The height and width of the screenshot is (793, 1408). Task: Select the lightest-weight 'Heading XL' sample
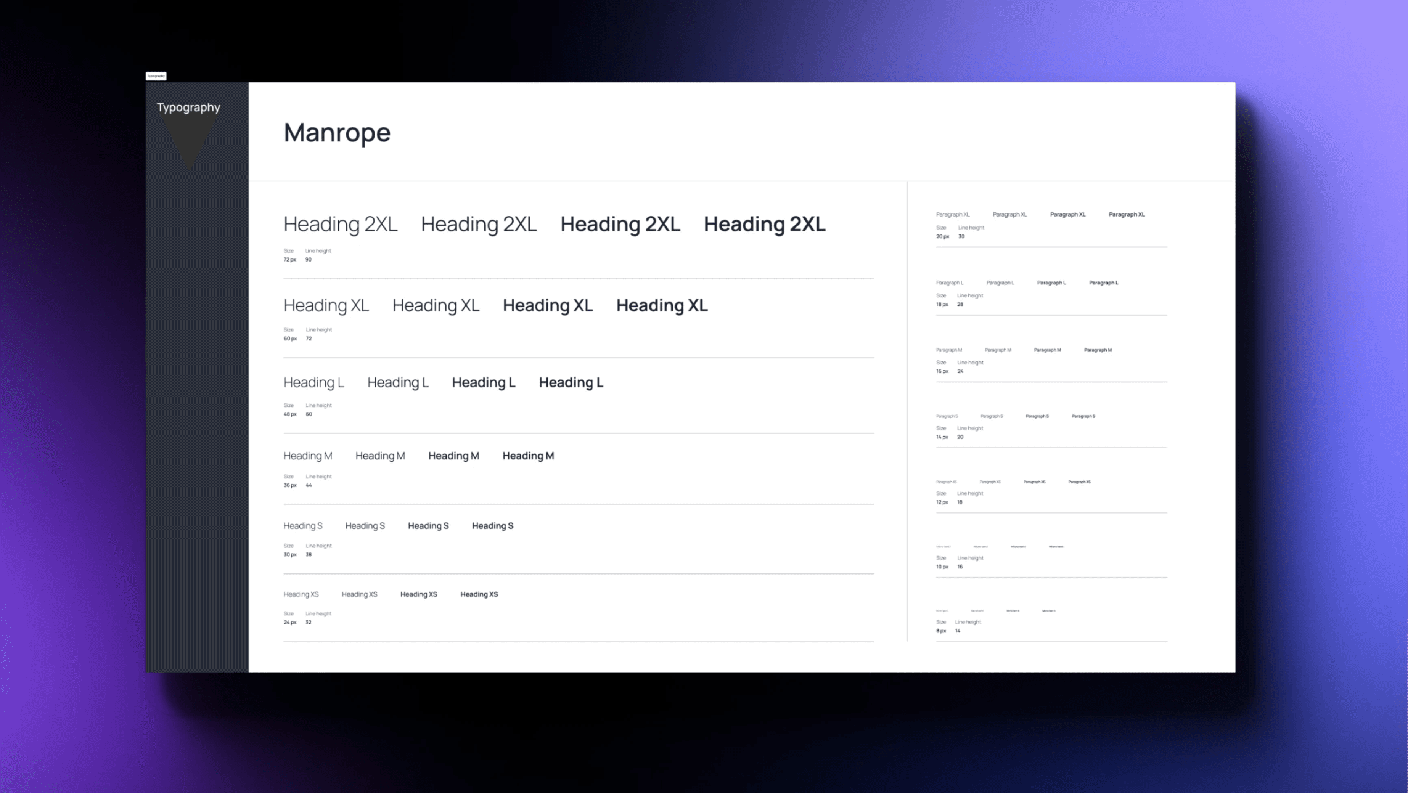(326, 305)
